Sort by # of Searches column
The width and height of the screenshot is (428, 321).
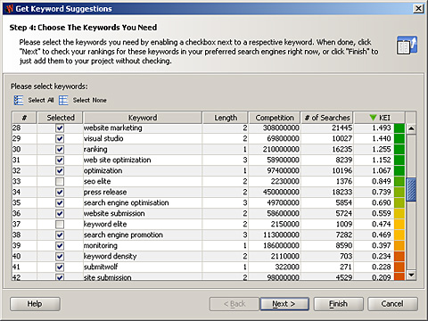327,118
